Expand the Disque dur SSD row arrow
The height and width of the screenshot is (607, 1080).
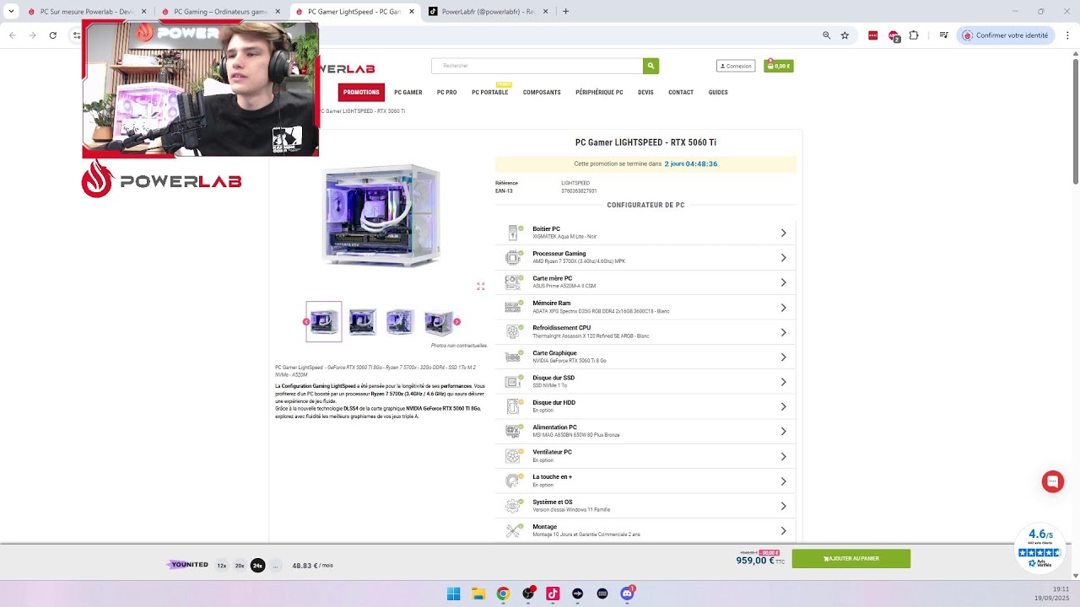click(x=783, y=382)
